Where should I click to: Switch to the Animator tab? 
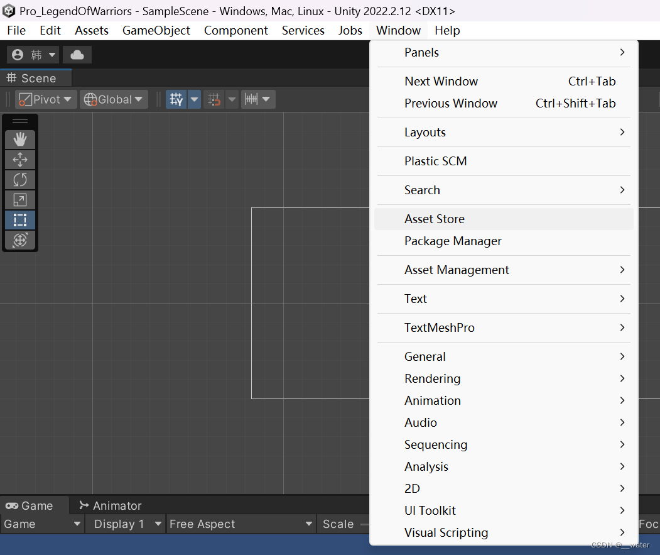coord(111,506)
